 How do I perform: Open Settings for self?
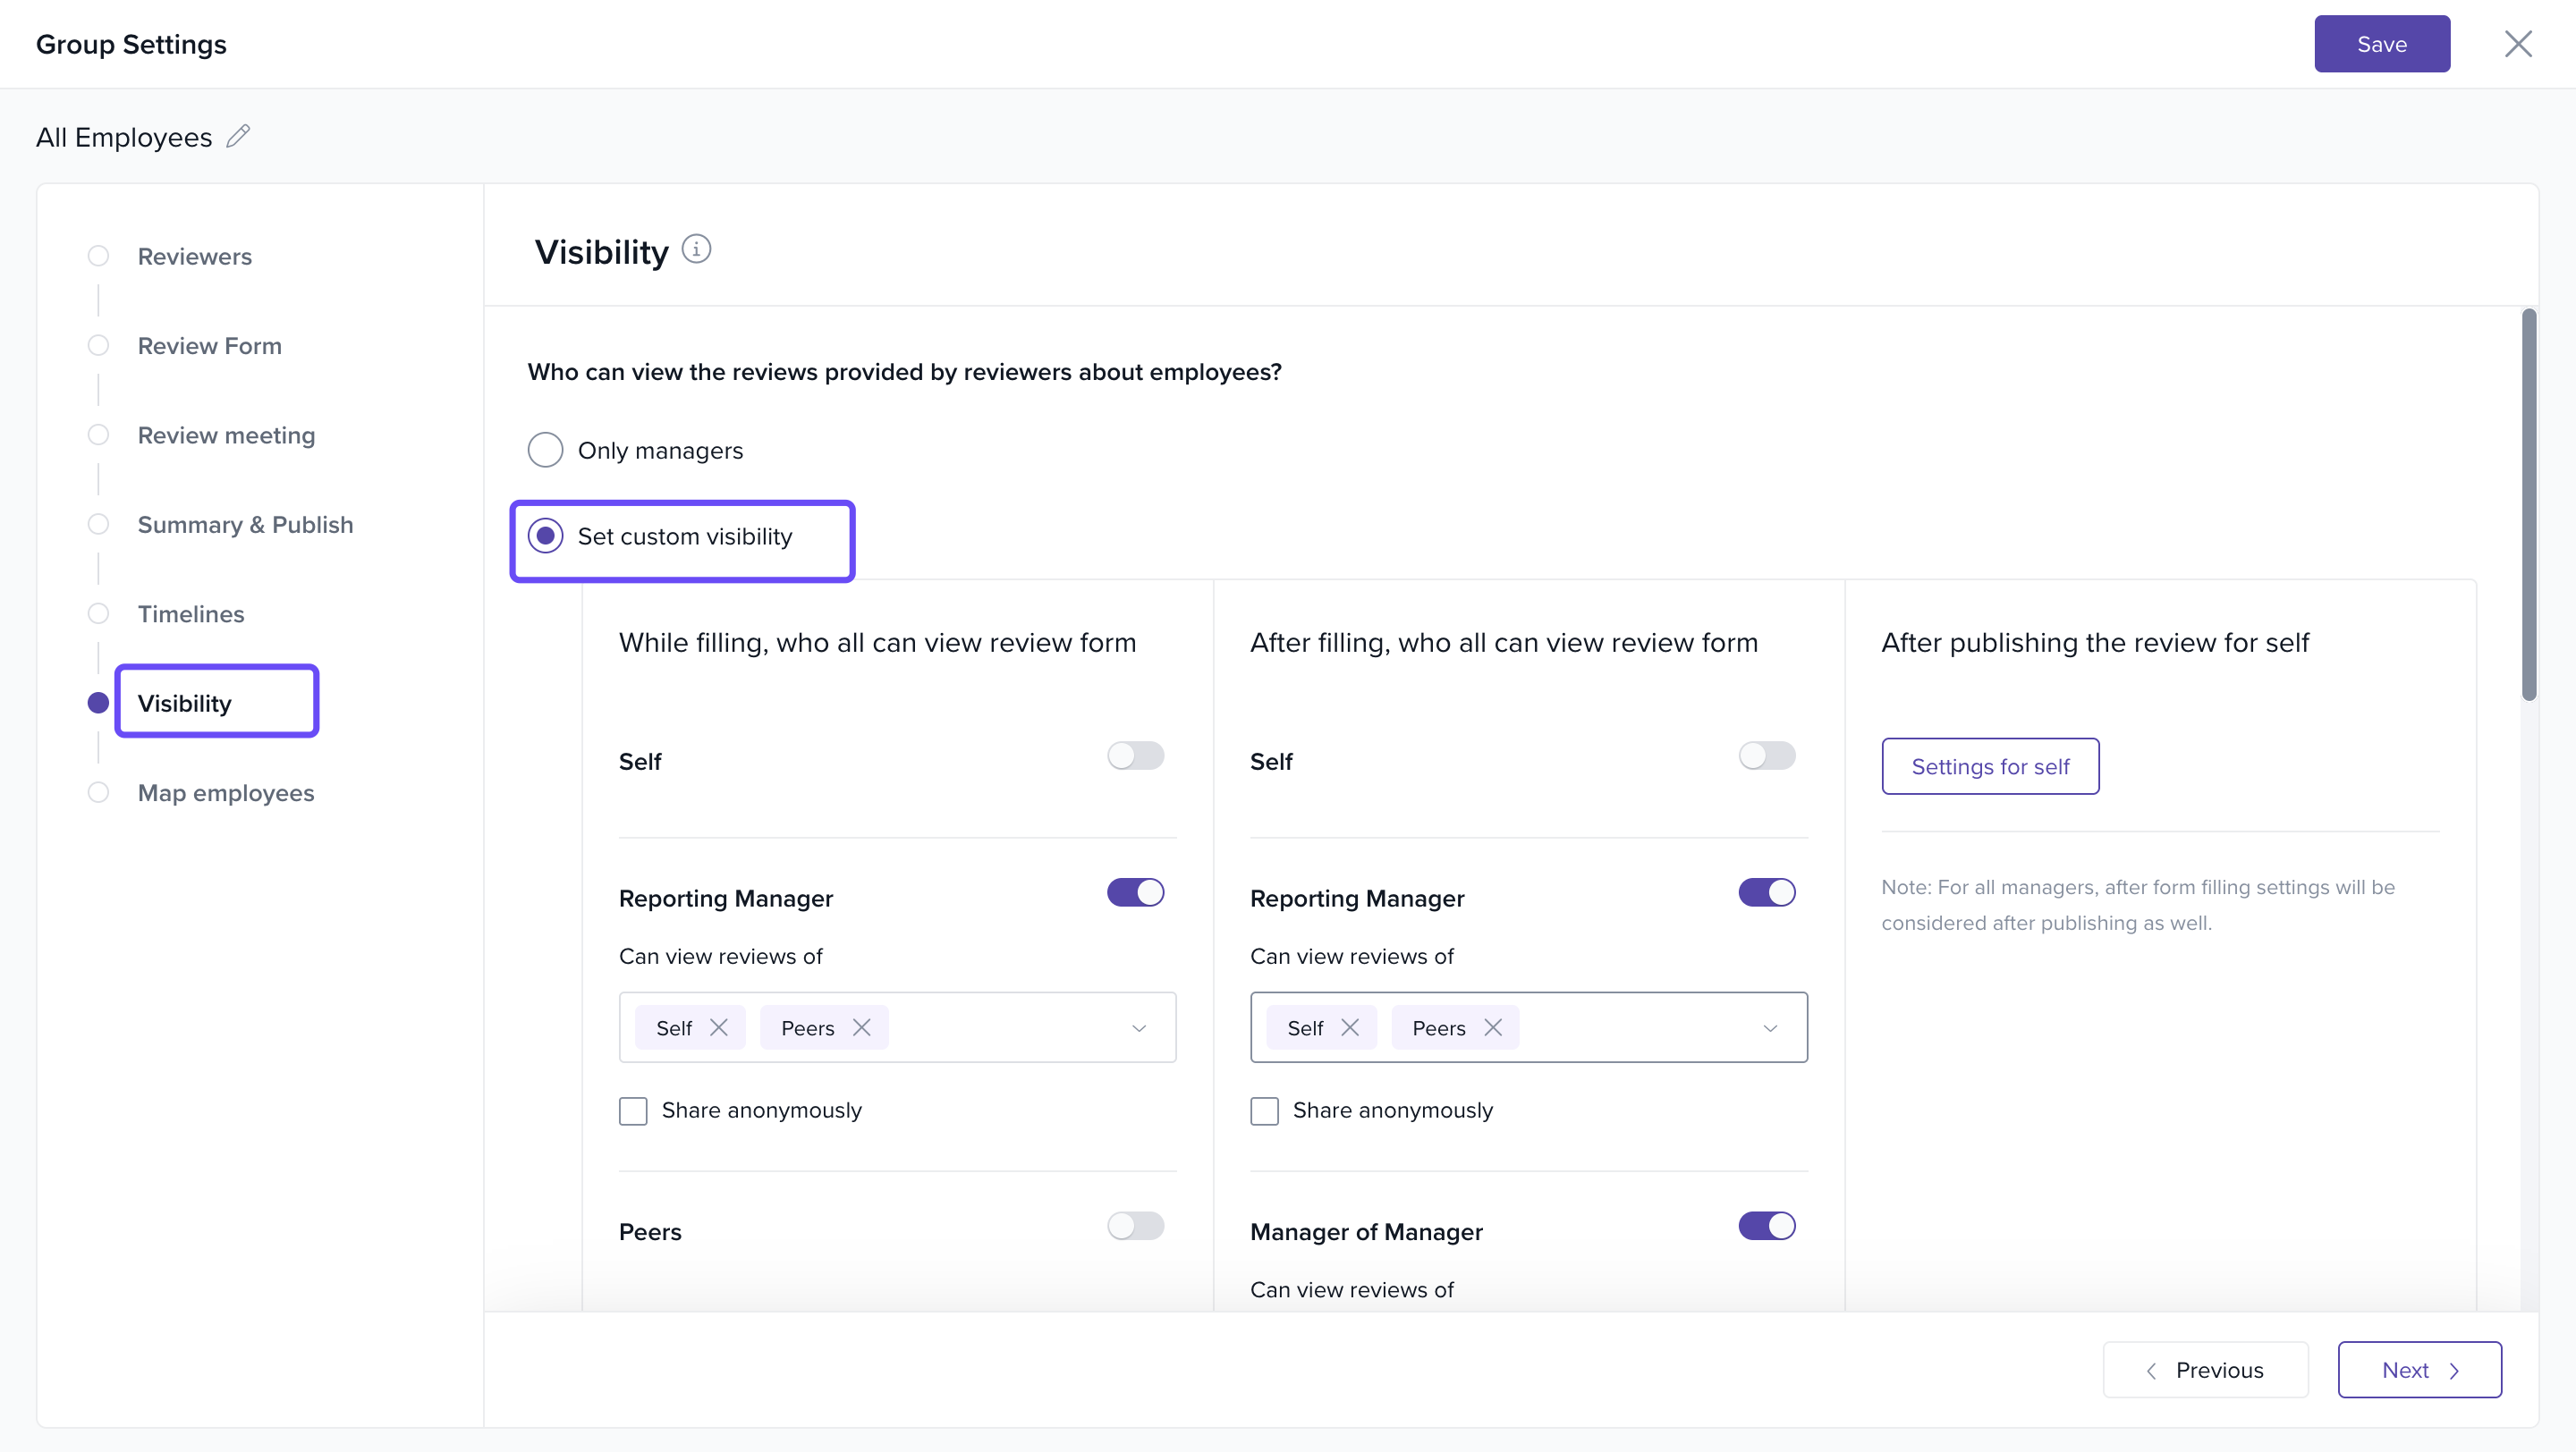coord(1989,766)
